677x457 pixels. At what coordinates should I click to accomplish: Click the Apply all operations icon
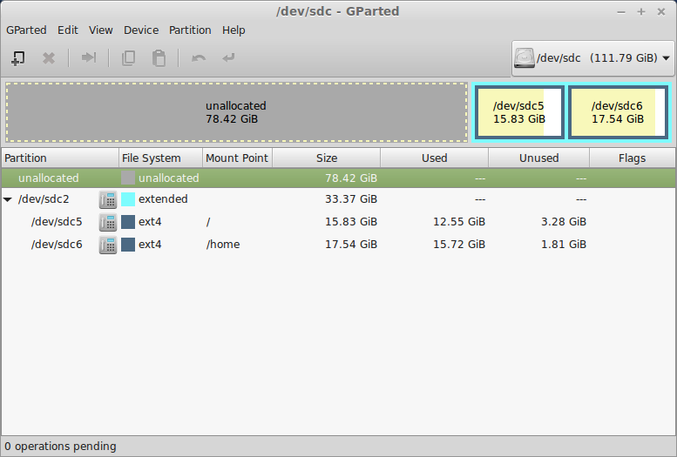(x=229, y=58)
